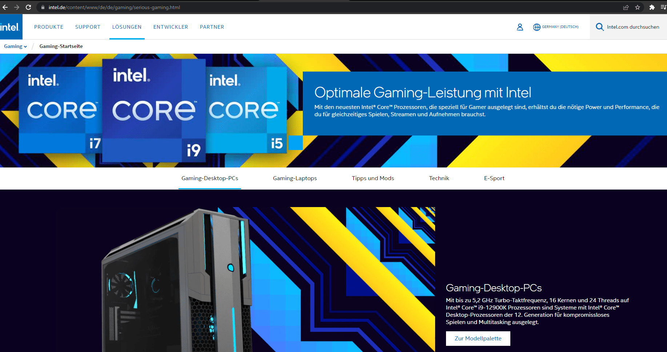Click the globe region selector icon
This screenshot has width=667, height=352.
[x=537, y=27]
